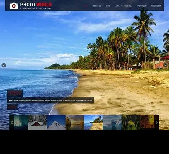Advance to next slide with right circle arrow

click(x=165, y=65)
